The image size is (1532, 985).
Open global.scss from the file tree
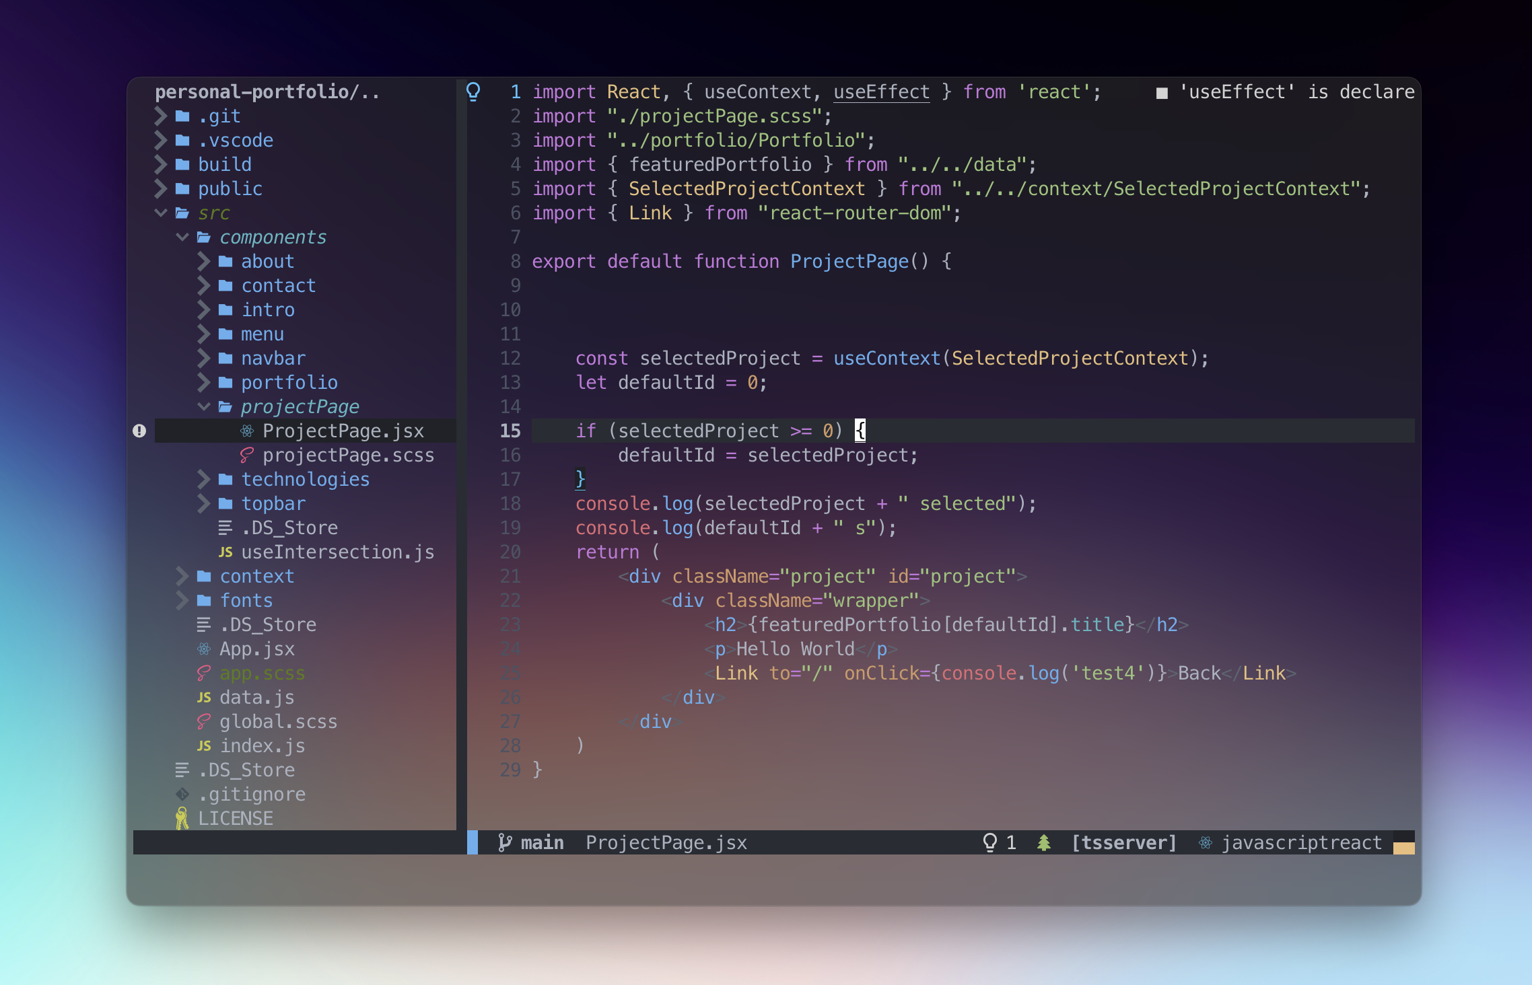click(278, 721)
